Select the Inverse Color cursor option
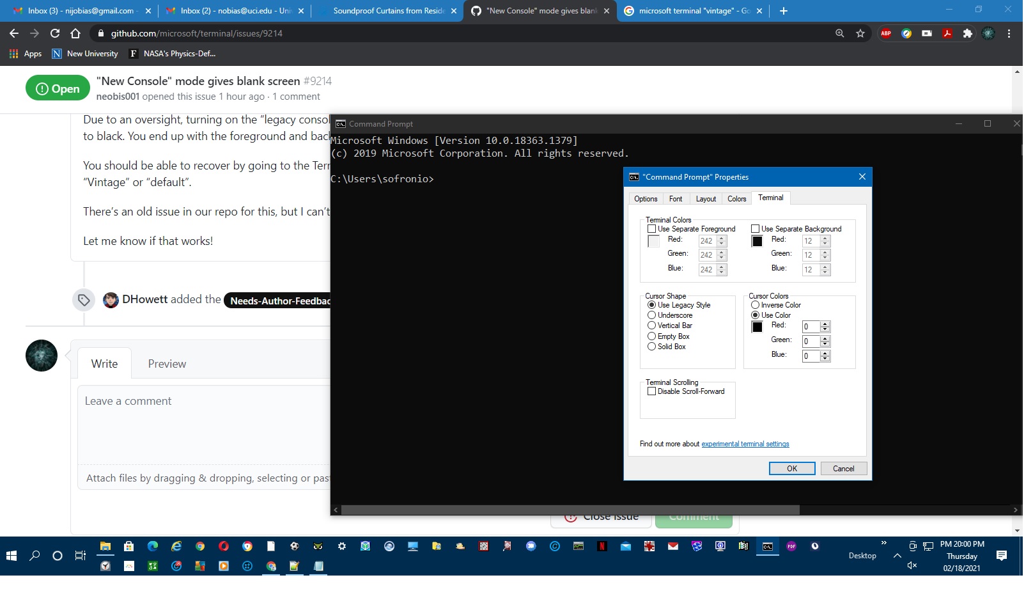 (x=755, y=305)
